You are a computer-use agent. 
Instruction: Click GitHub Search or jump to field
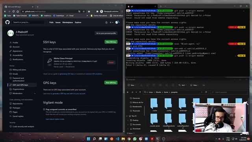30,22
